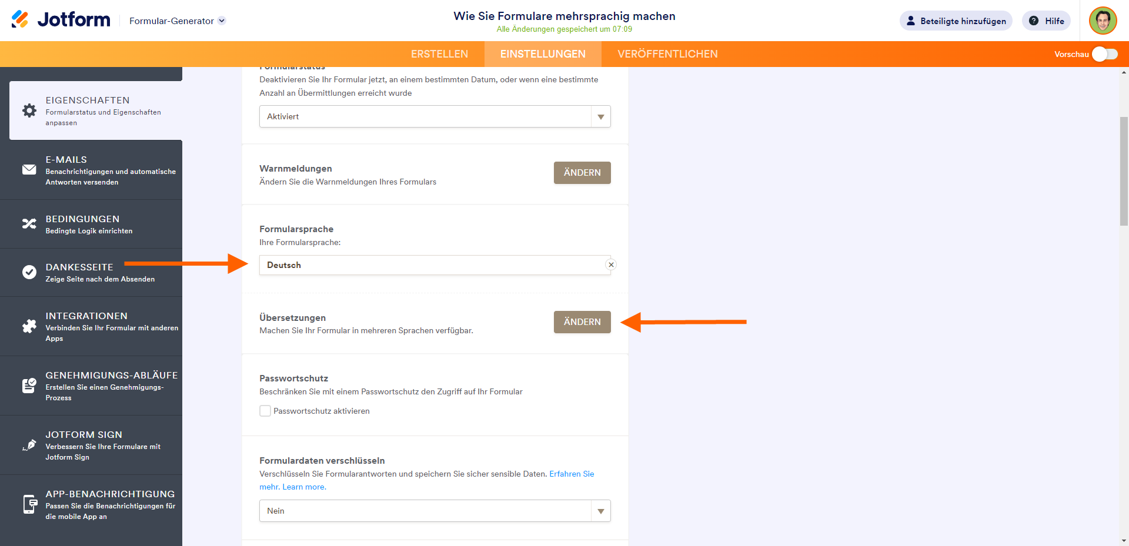Click the Jotform logo icon

(x=20, y=19)
